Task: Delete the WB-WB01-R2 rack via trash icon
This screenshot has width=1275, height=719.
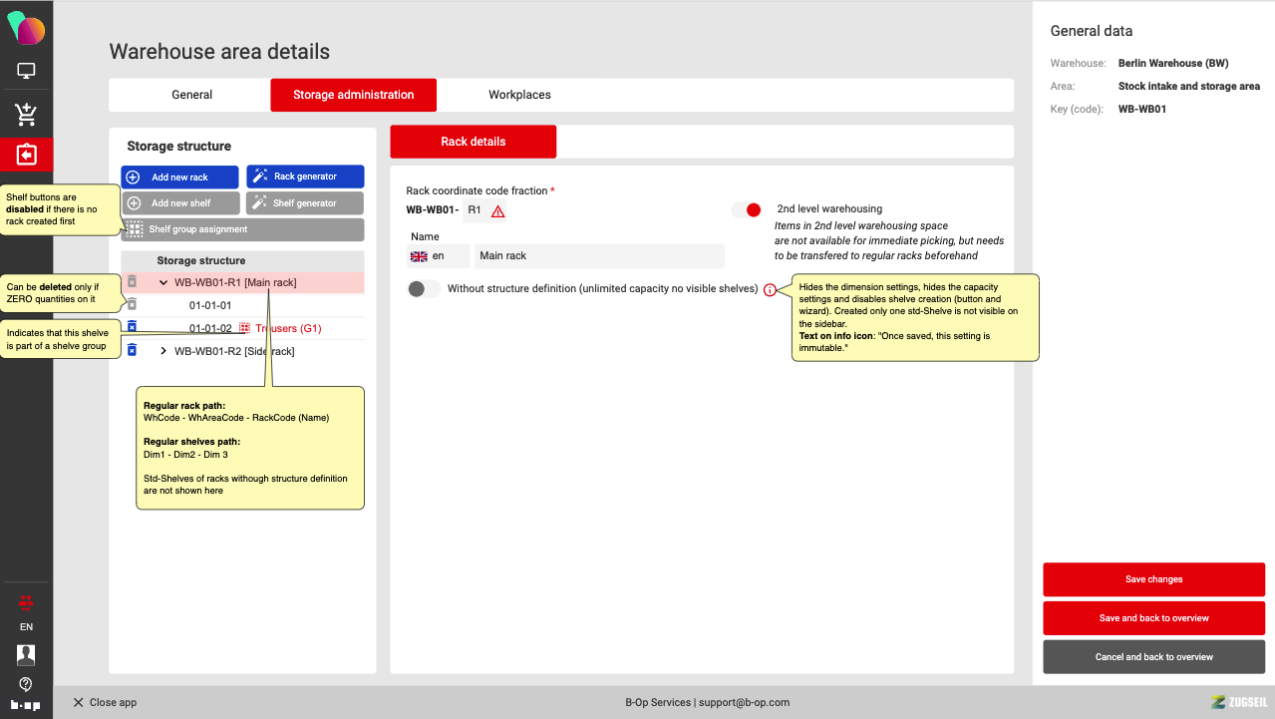Action: (132, 350)
